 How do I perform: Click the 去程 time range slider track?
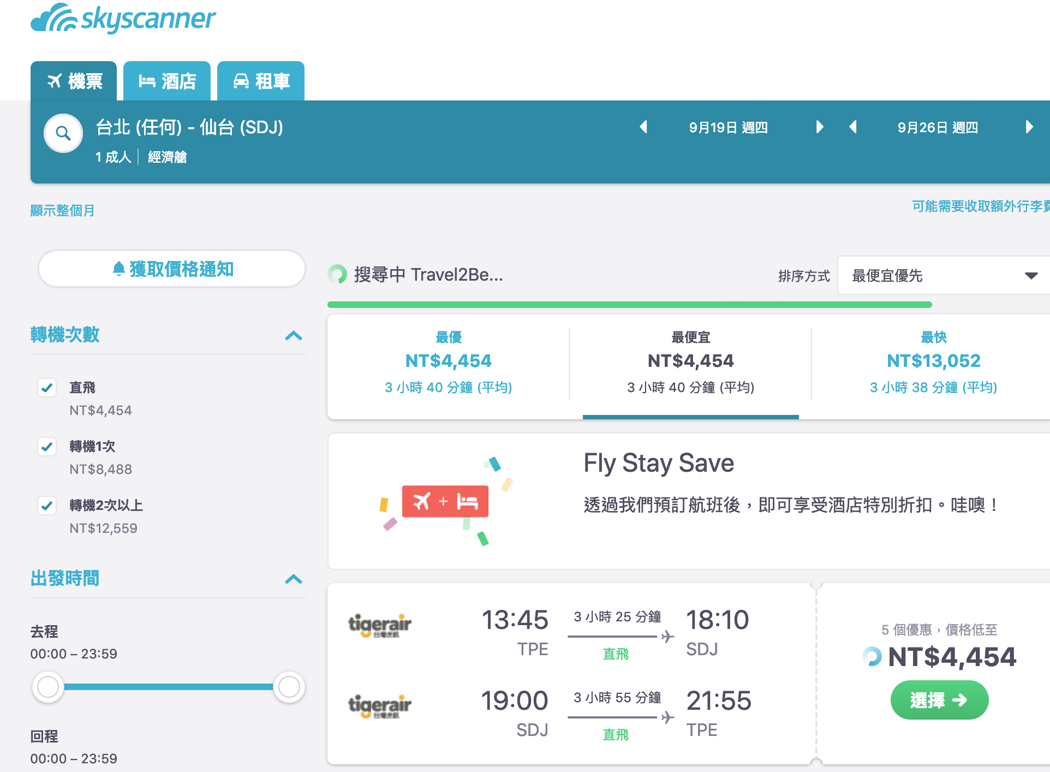click(x=169, y=687)
